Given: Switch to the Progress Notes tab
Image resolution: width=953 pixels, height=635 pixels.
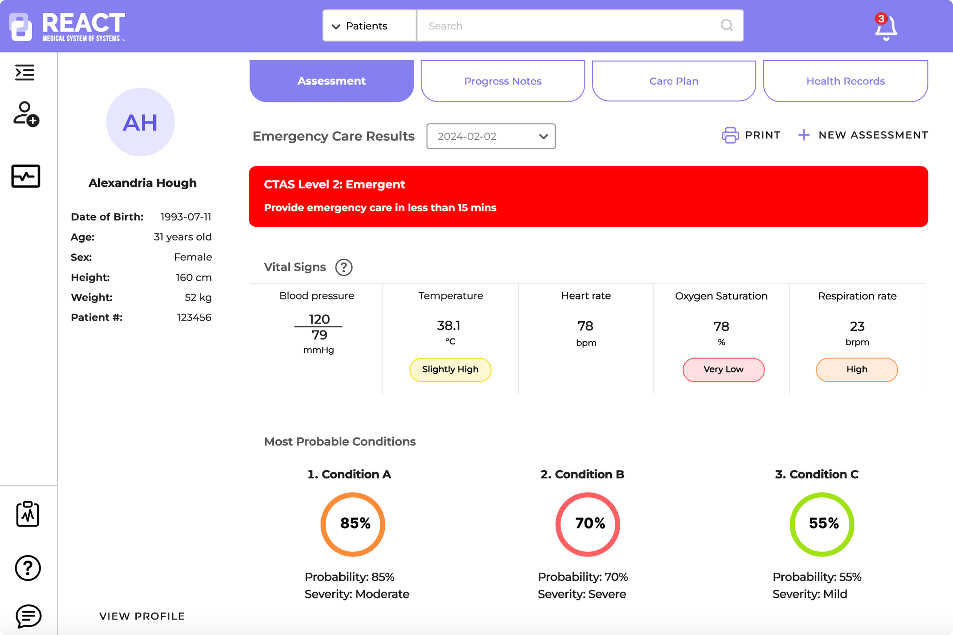Looking at the screenshot, I should tap(503, 81).
